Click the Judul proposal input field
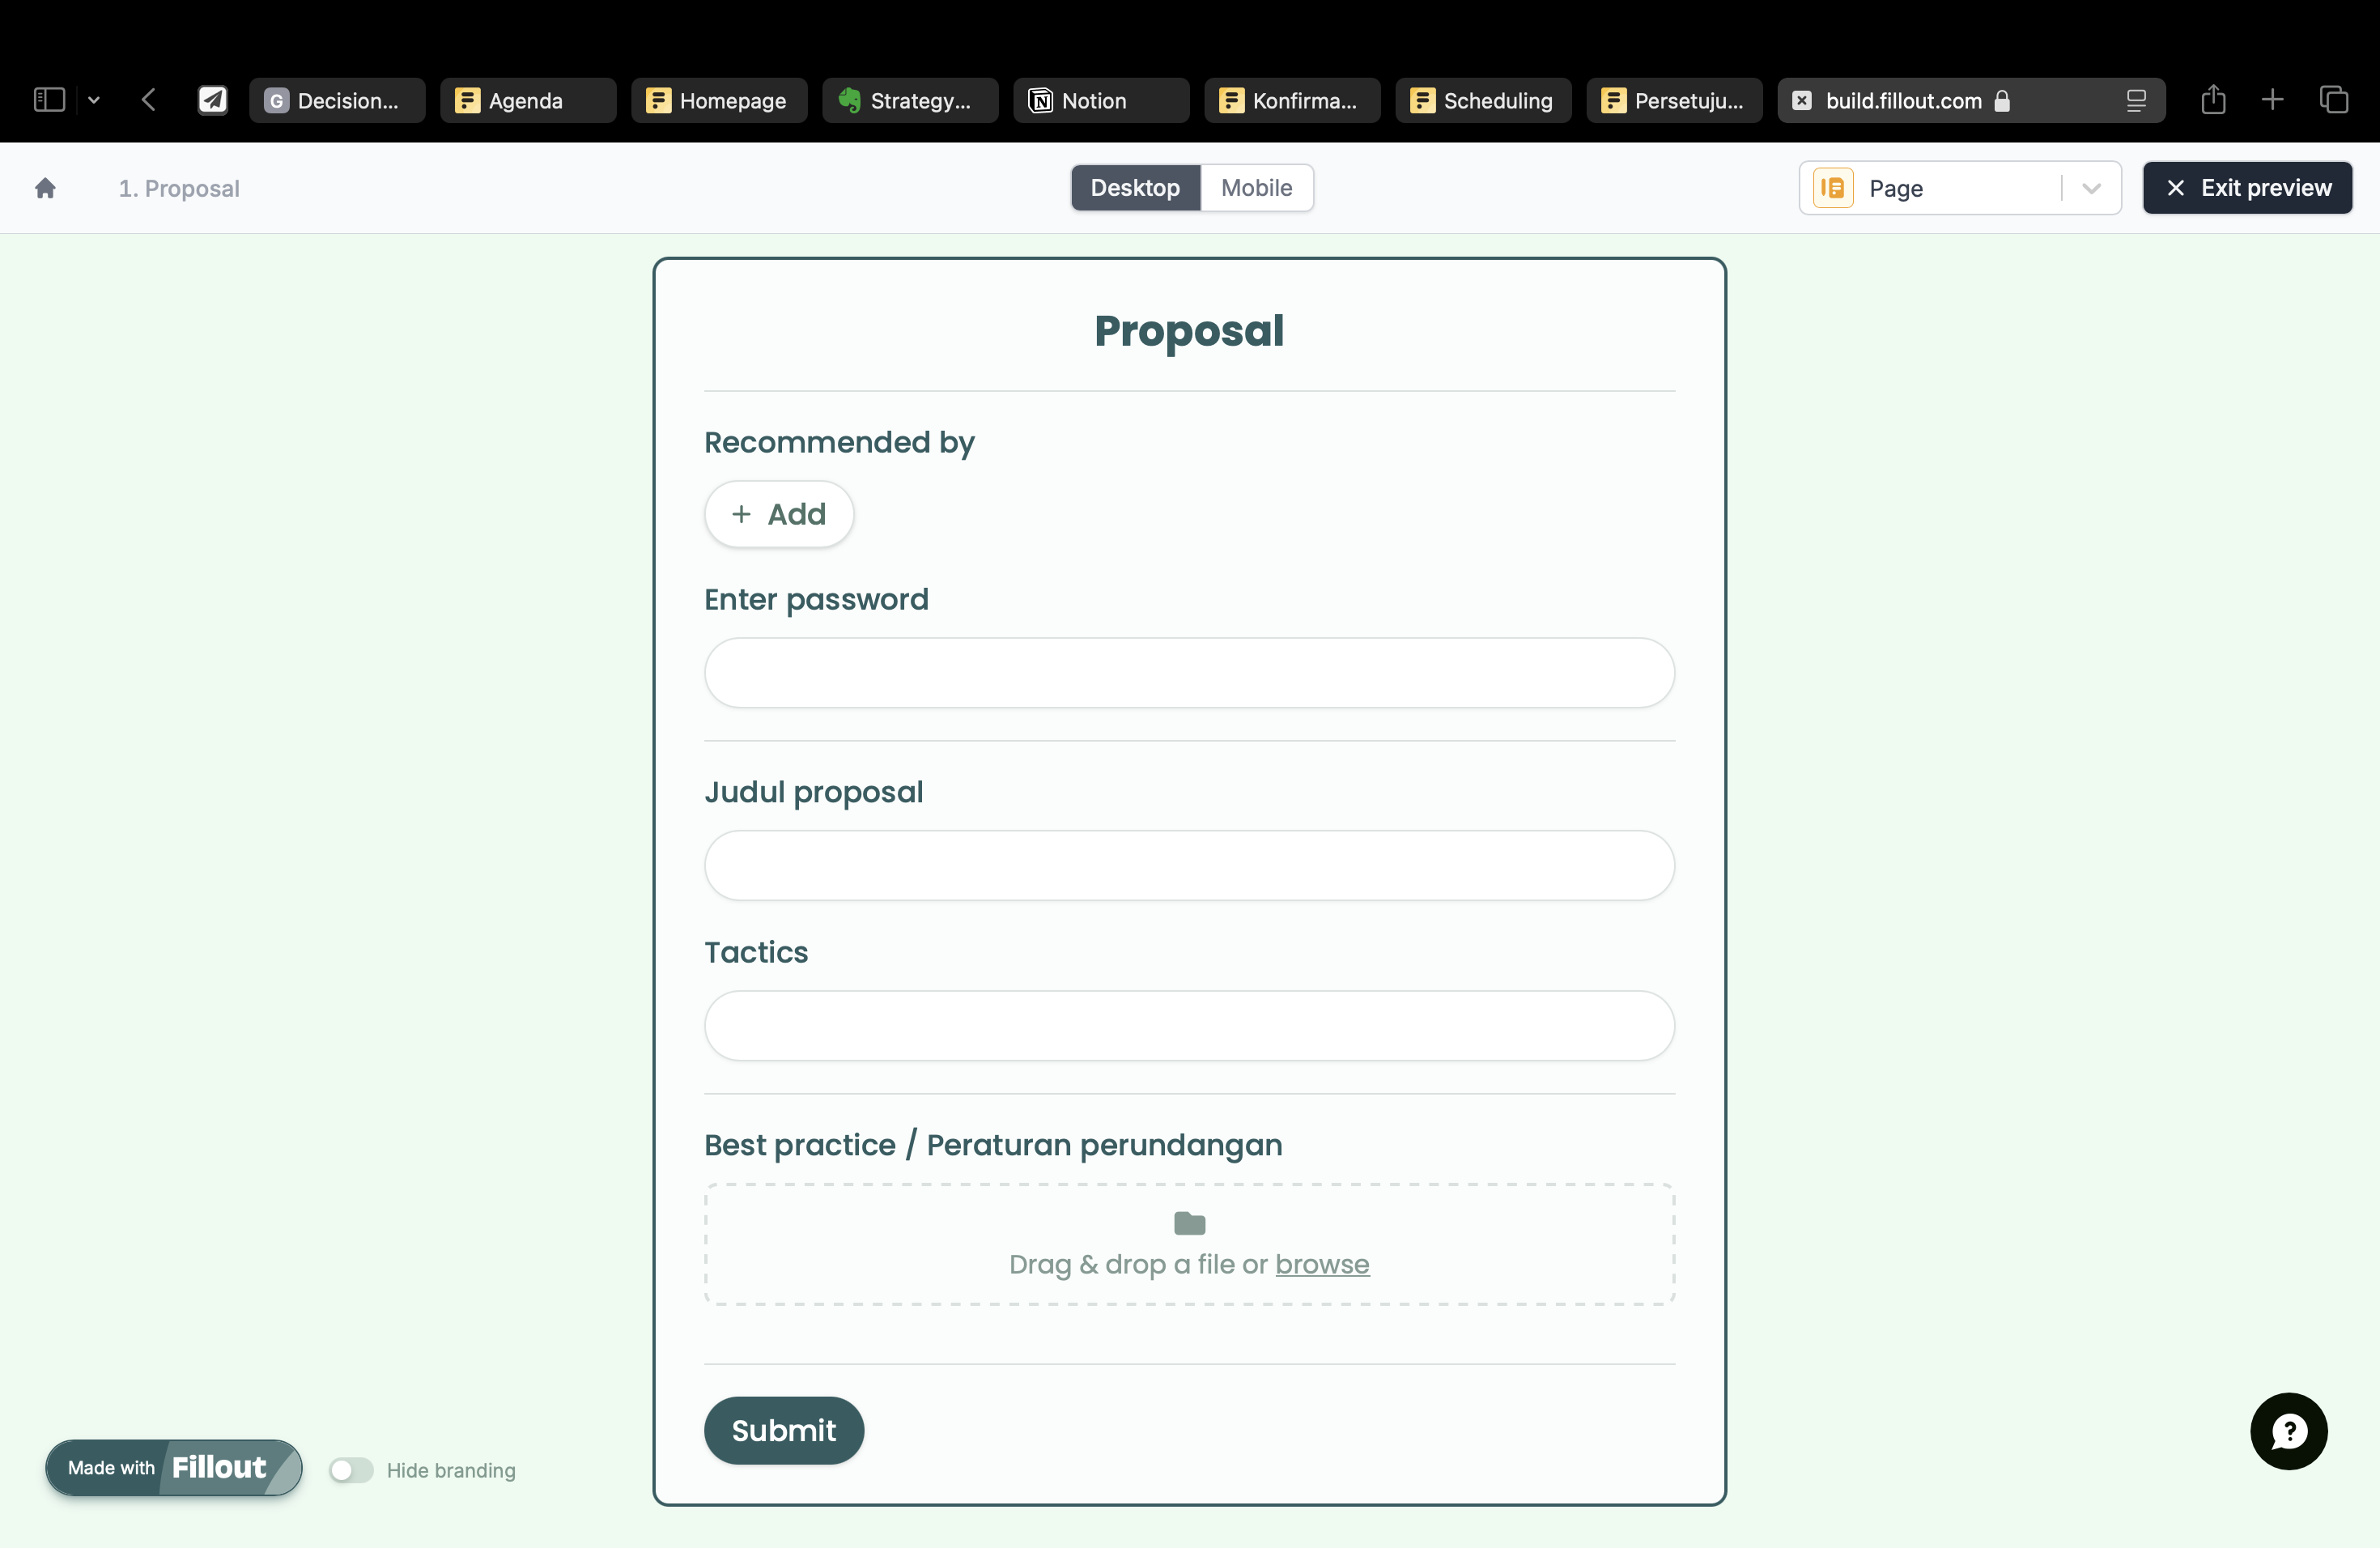2380x1548 pixels. (1188, 864)
